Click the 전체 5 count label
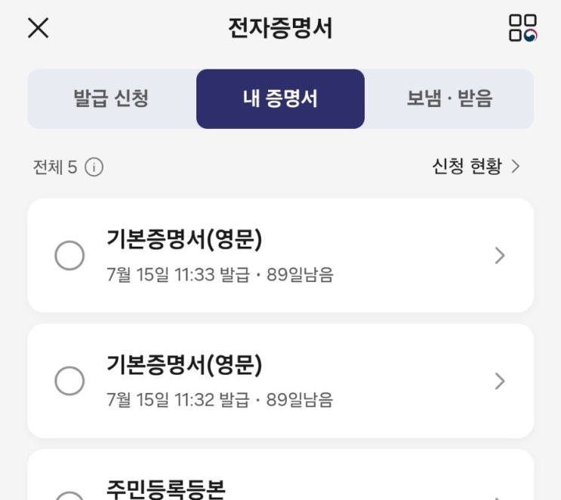561x500 pixels. pos(55,167)
